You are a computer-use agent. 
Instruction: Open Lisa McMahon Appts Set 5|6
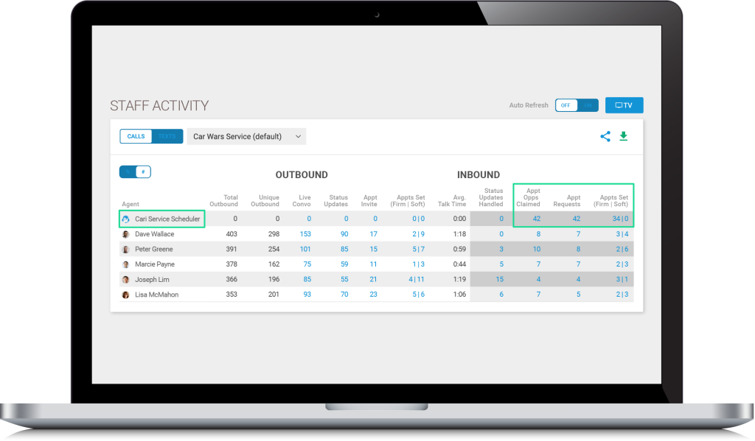click(419, 294)
